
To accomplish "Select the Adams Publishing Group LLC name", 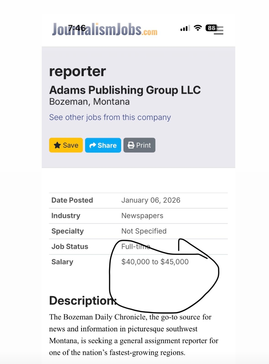I will click(x=125, y=90).
